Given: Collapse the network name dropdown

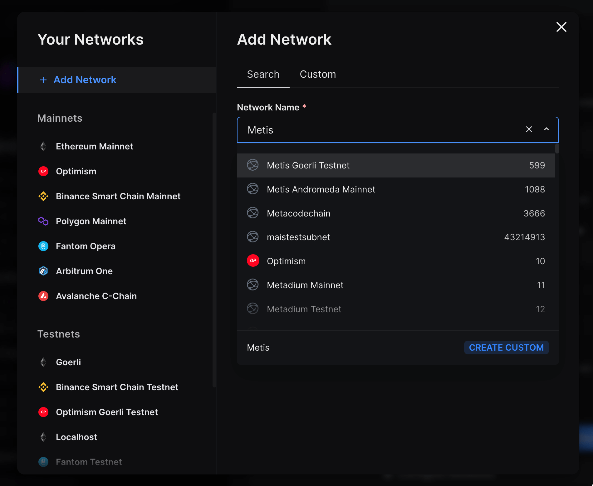Looking at the screenshot, I should (x=546, y=129).
